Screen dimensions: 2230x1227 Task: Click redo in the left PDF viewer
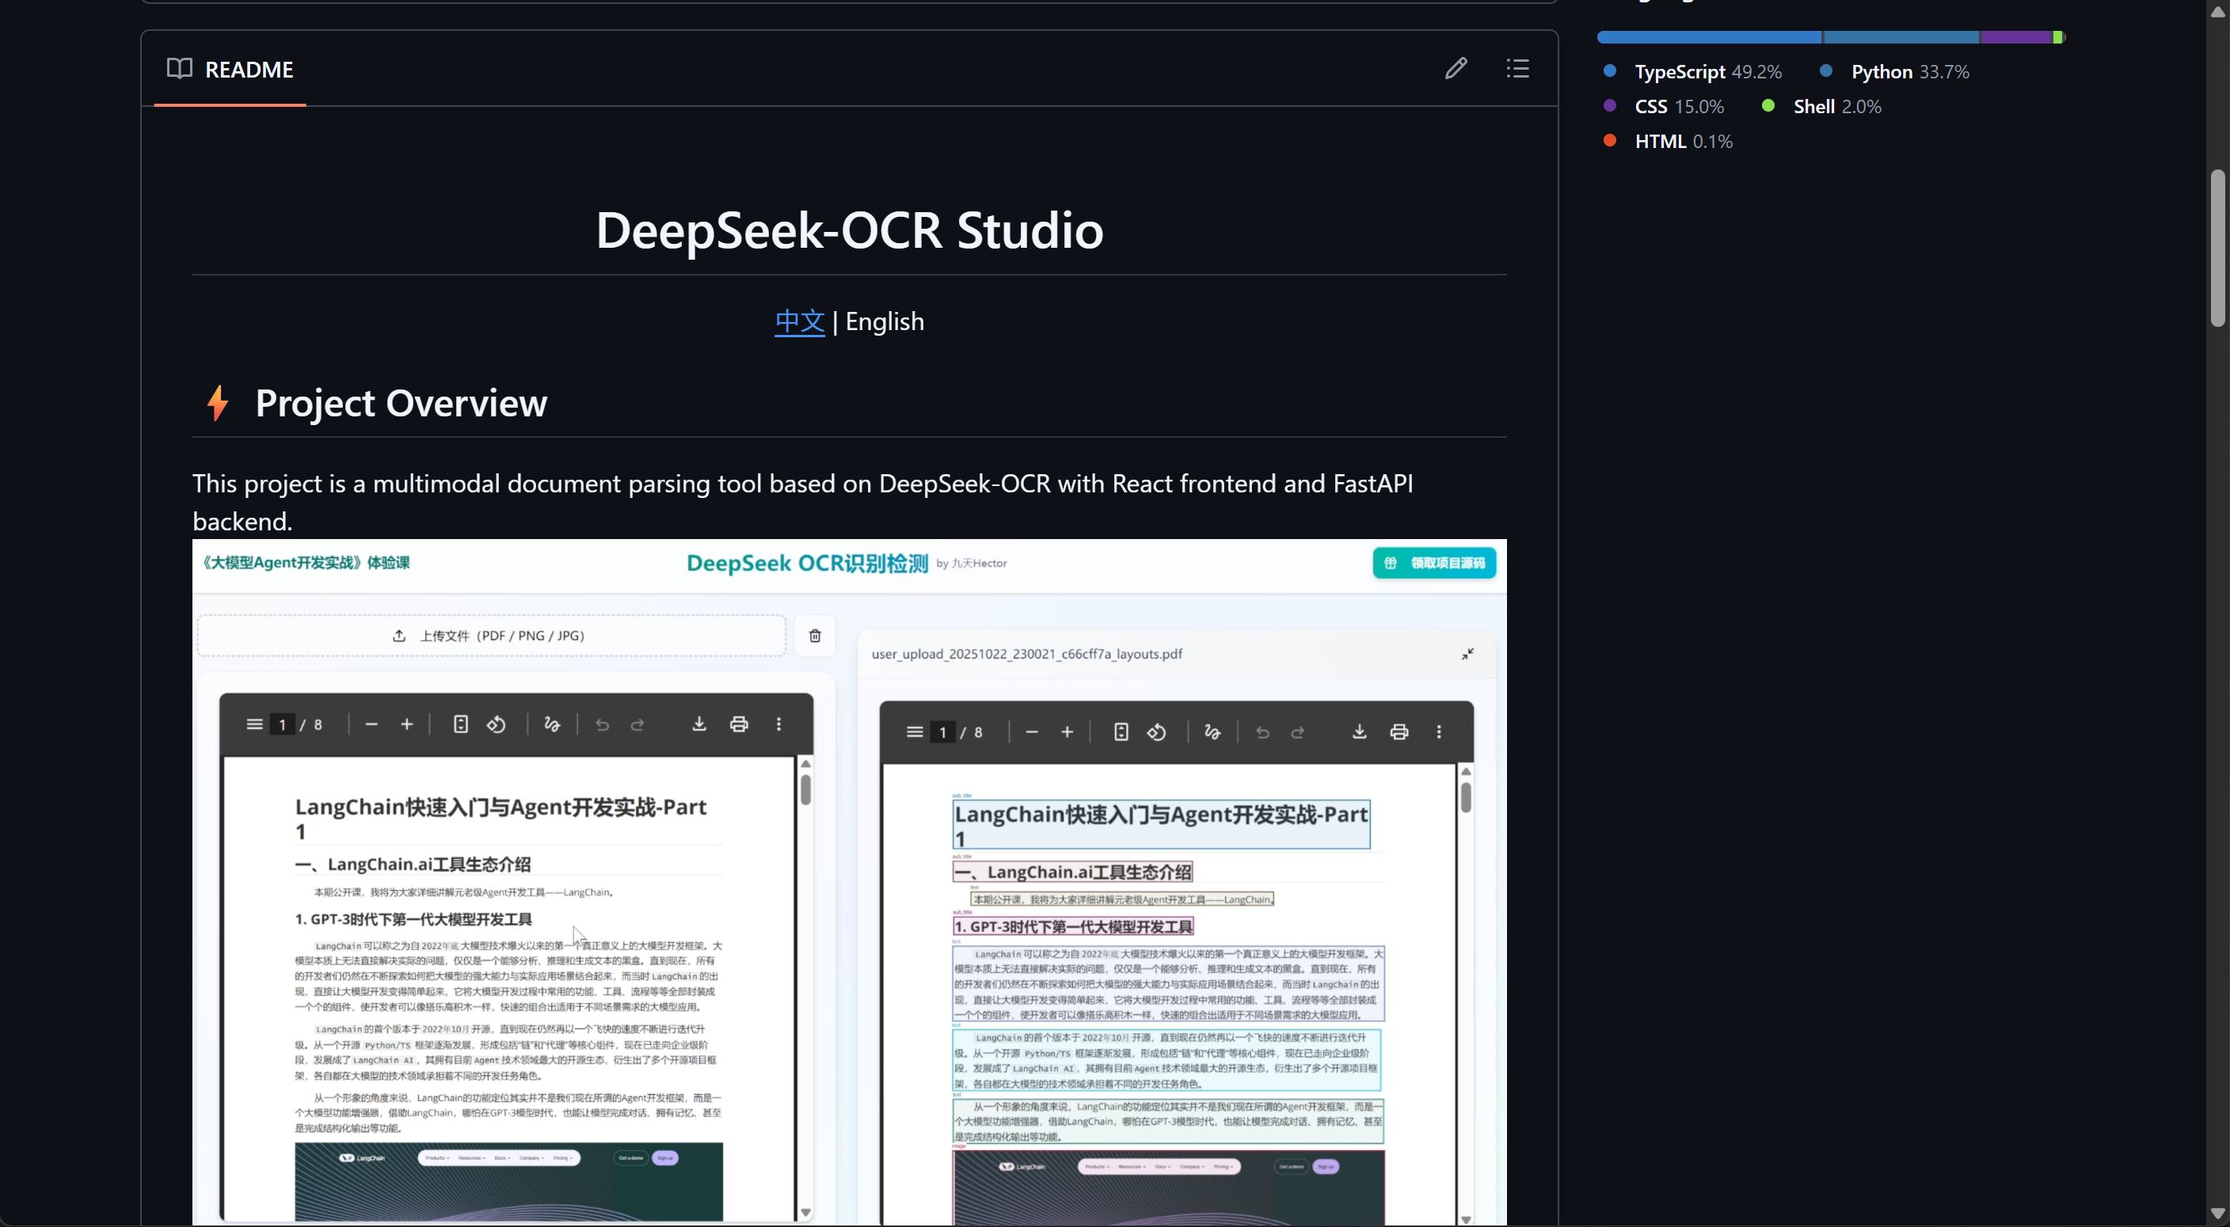coord(637,724)
